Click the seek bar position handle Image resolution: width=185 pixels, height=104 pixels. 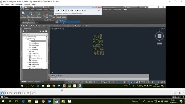coord(62,90)
